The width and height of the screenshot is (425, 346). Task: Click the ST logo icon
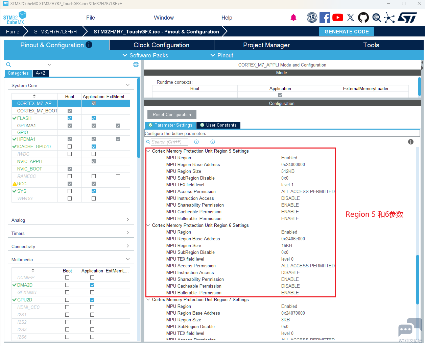[x=407, y=18]
